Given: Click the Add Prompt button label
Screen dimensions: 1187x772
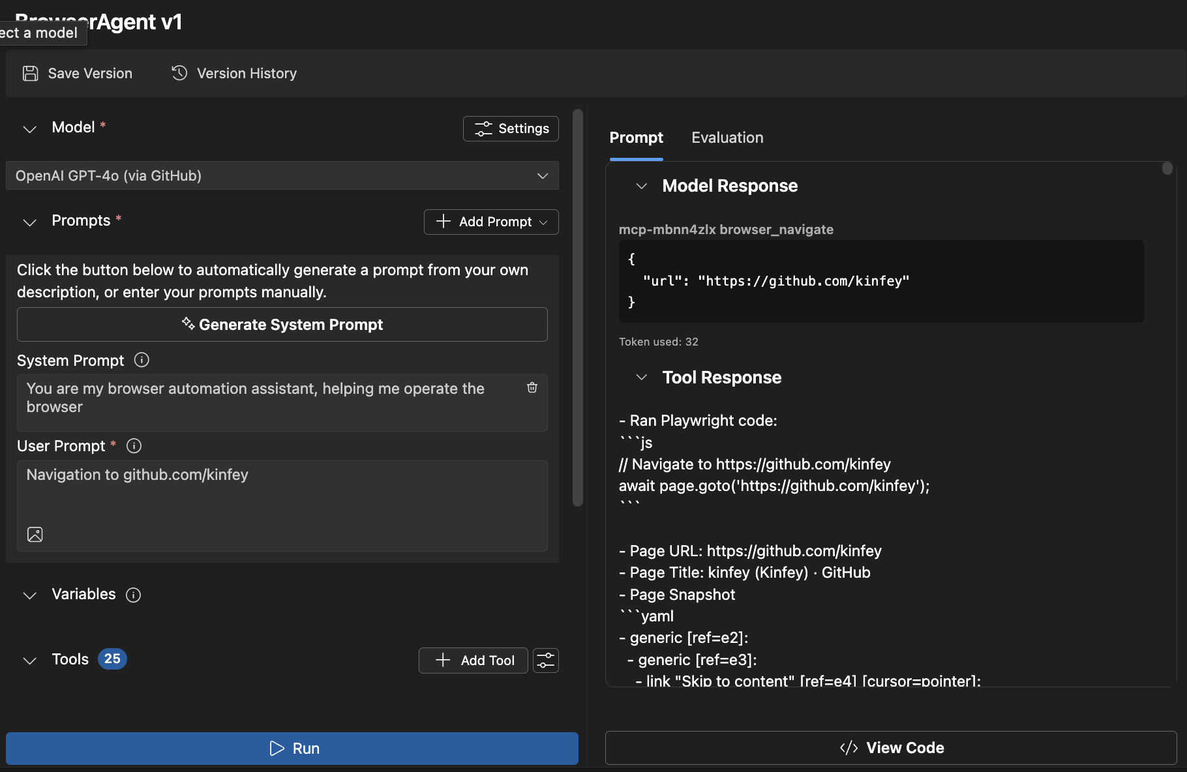Looking at the screenshot, I should coord(496,222).
